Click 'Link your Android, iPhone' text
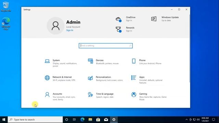This screenshot has height=123, width=219. [x=150, y=64]
